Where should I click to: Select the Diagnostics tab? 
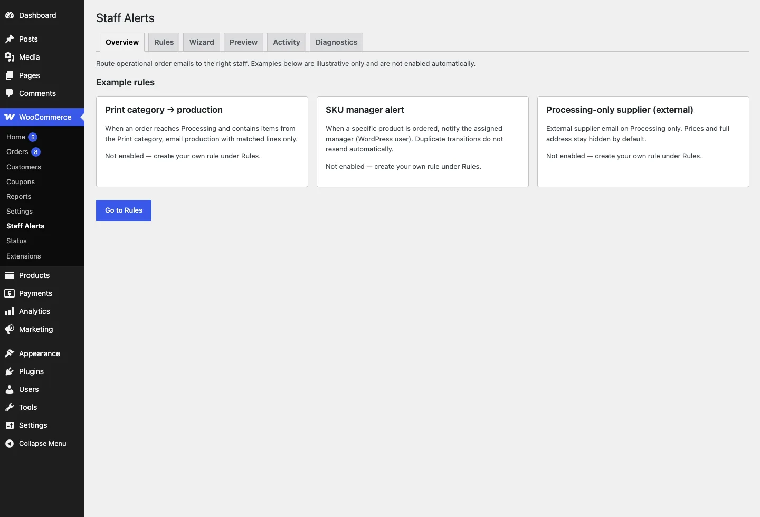(x=336, y=42)
